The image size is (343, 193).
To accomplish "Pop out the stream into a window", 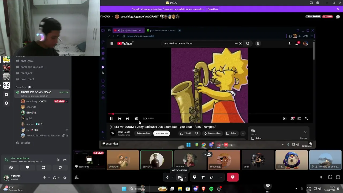I will (330, 177).
